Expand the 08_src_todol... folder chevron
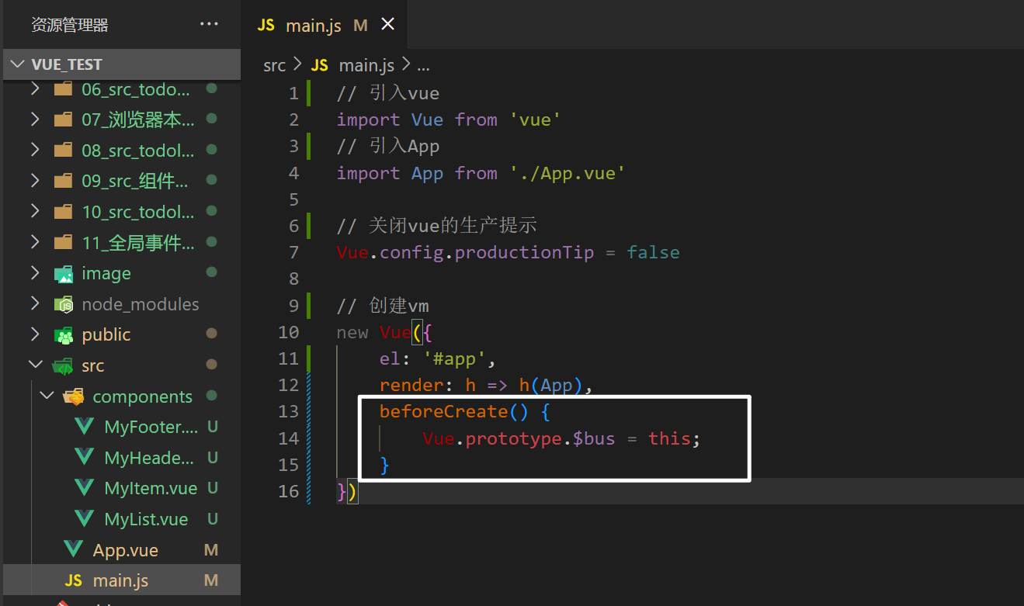 click(x=35, y=151)
